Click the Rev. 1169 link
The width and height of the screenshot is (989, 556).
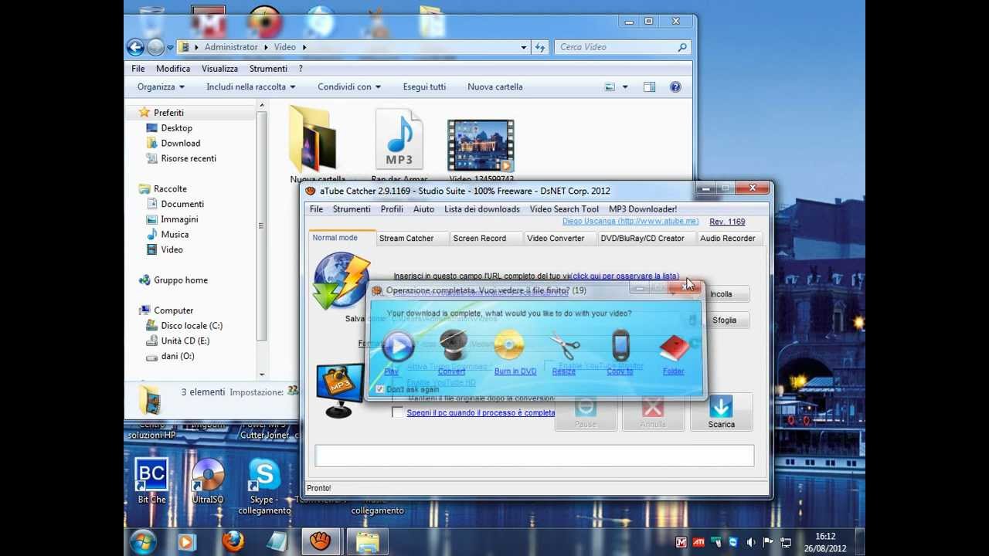tap(727, 222)
